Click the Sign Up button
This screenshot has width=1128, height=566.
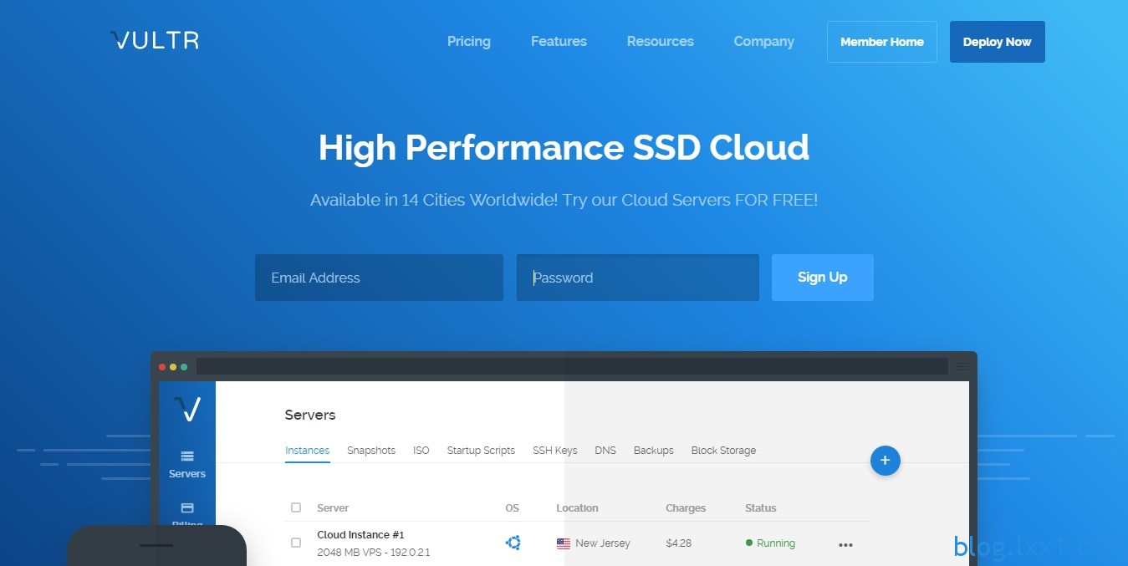click(823, 278)
